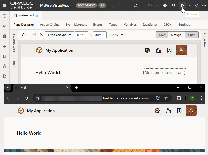Image resolution: width=208 pixels, height=155 pixels.
Task: Click the canvas width auto input field
Action: (x=81, y=35)
